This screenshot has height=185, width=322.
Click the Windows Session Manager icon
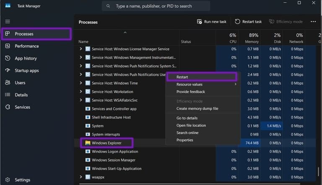click(x=88, y=160)
